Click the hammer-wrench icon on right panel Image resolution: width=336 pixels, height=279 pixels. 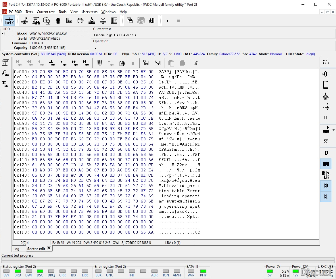pyautogui.click(x=326, y=141)
